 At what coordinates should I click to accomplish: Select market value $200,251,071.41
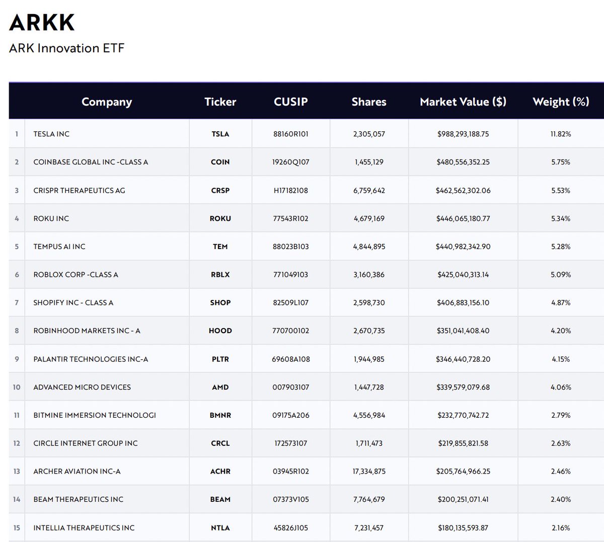[x=463, y=499]
